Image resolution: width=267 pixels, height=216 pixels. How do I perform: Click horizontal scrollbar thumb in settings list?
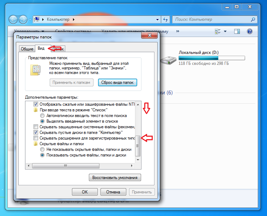[66, 166]
